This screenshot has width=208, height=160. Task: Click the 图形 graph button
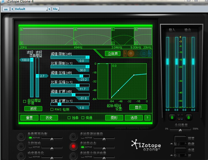[x=114, y=118]
